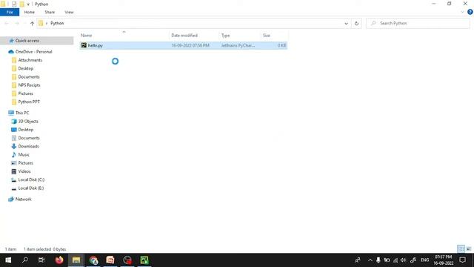474x267 pixels.
Task: Open Desktop under This PC
Action: 26,130
